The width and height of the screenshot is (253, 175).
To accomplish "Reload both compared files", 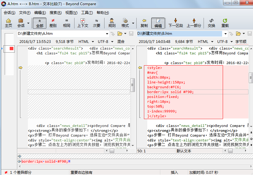I will [225, 23].
